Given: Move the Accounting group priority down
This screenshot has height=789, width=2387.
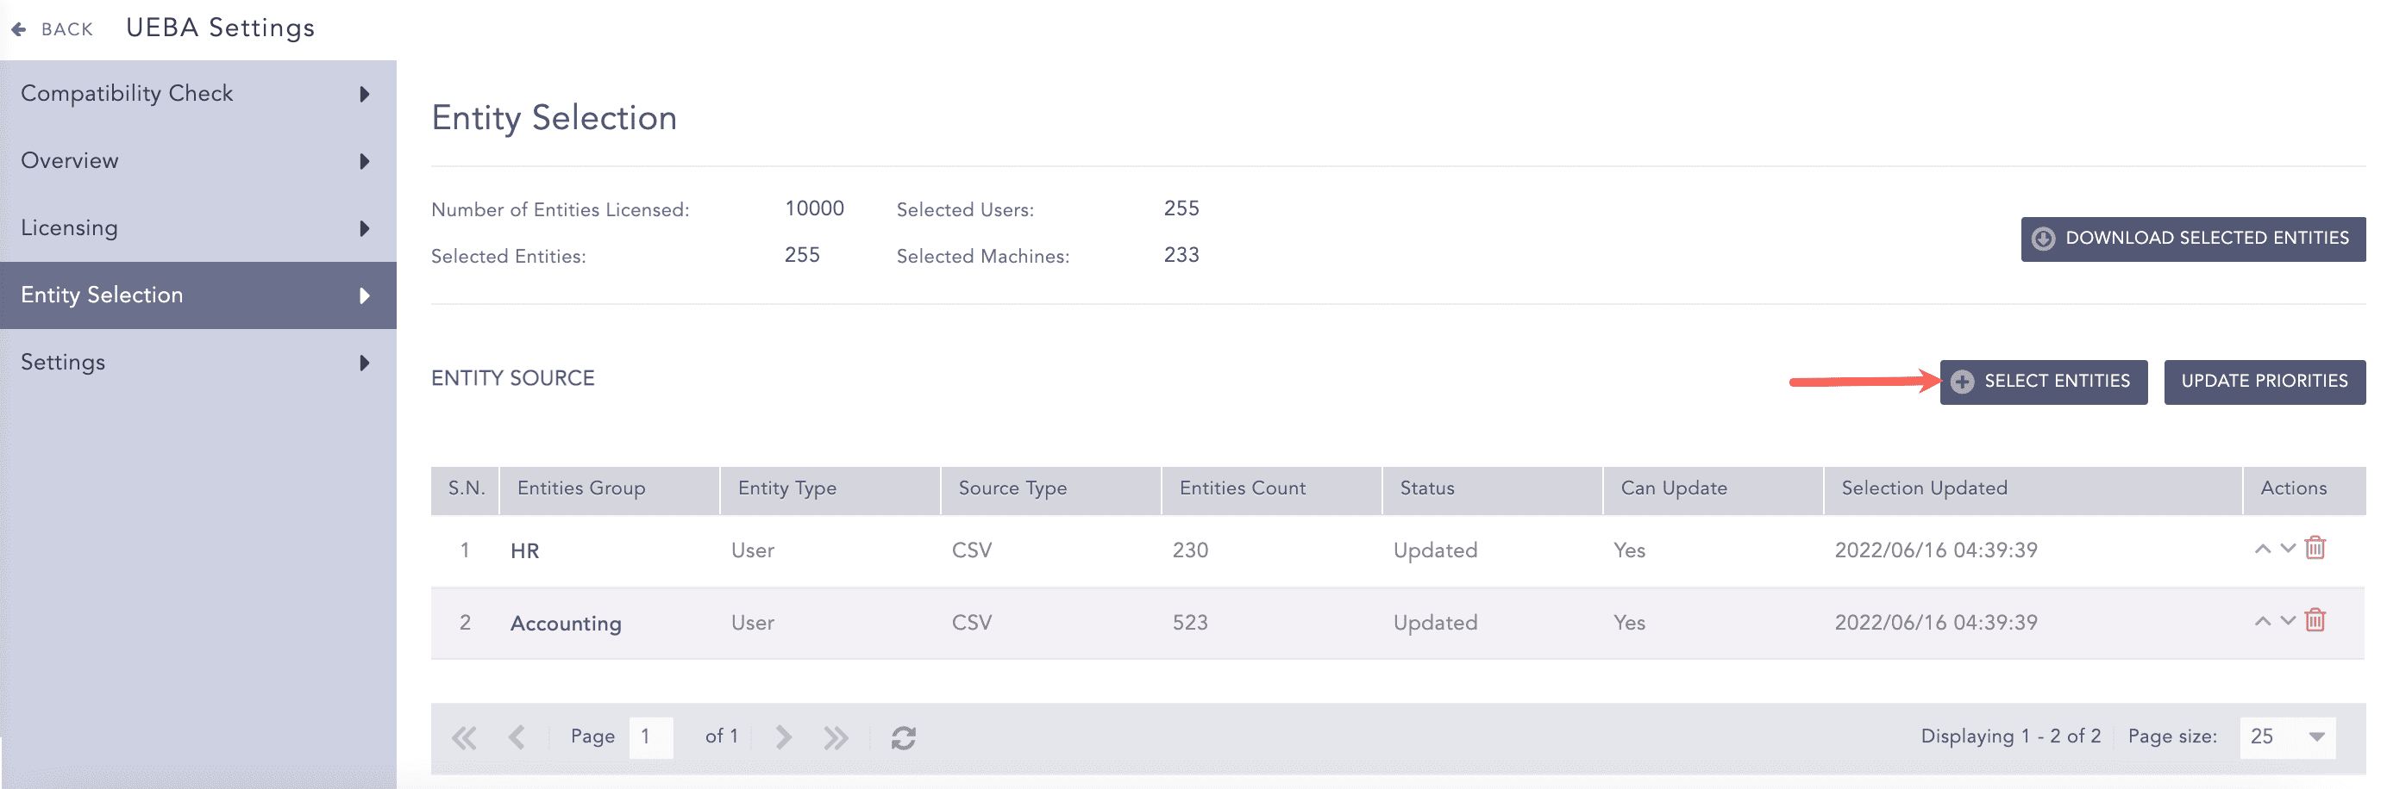Looking at the screenshot, I should tap(2287, 620).
